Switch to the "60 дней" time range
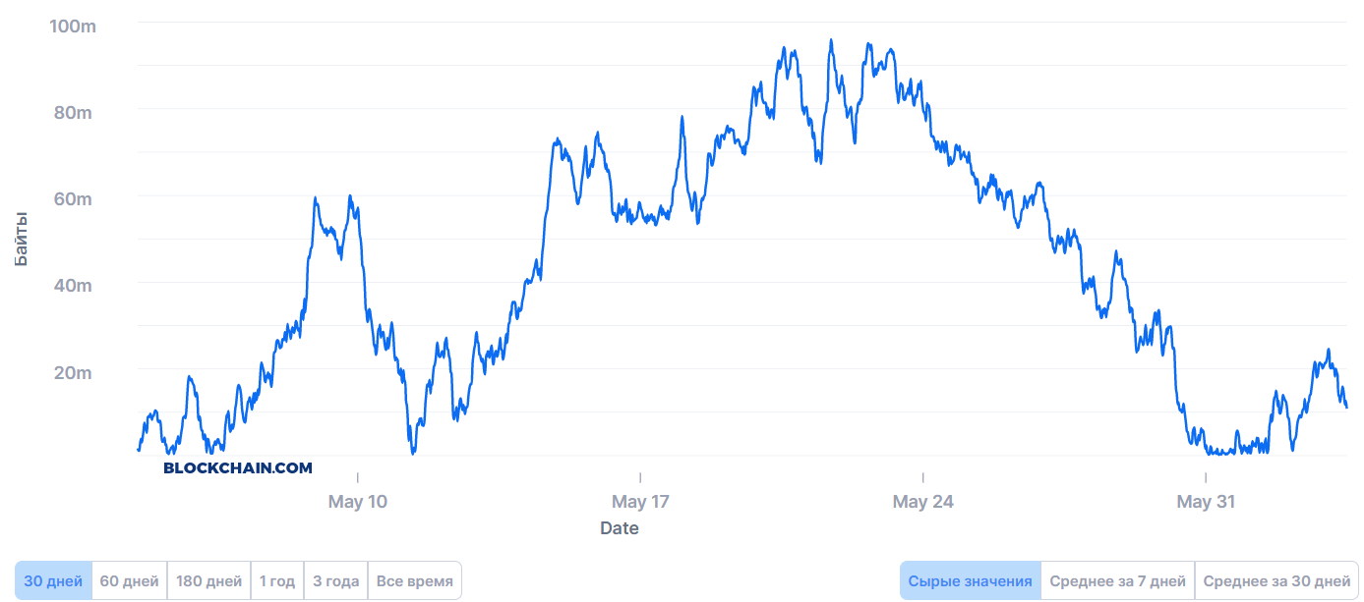Viewport: 1364px width, 602px height. pos(128,580)
